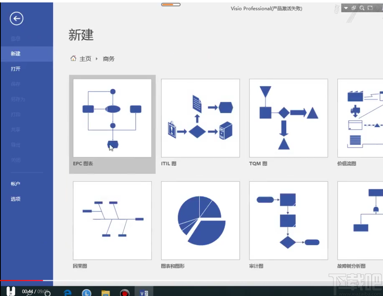Image resolution: width=383 pixels, height=296 pixels.
Task: Click the back arrow to exit backstage view
Action: pos(16,18)
